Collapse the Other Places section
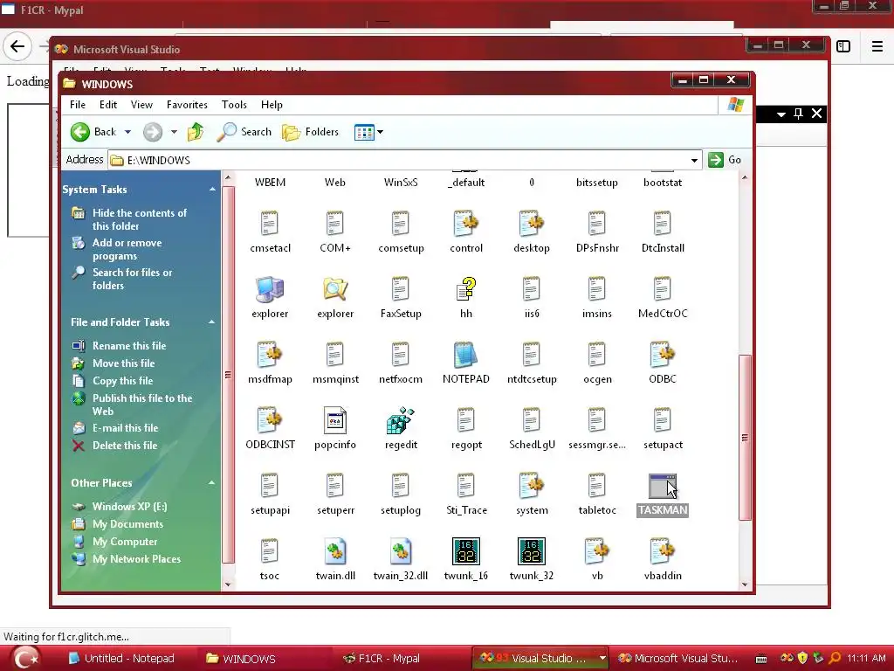This screenshot has width=894, height=671. (x=212, y=482)
